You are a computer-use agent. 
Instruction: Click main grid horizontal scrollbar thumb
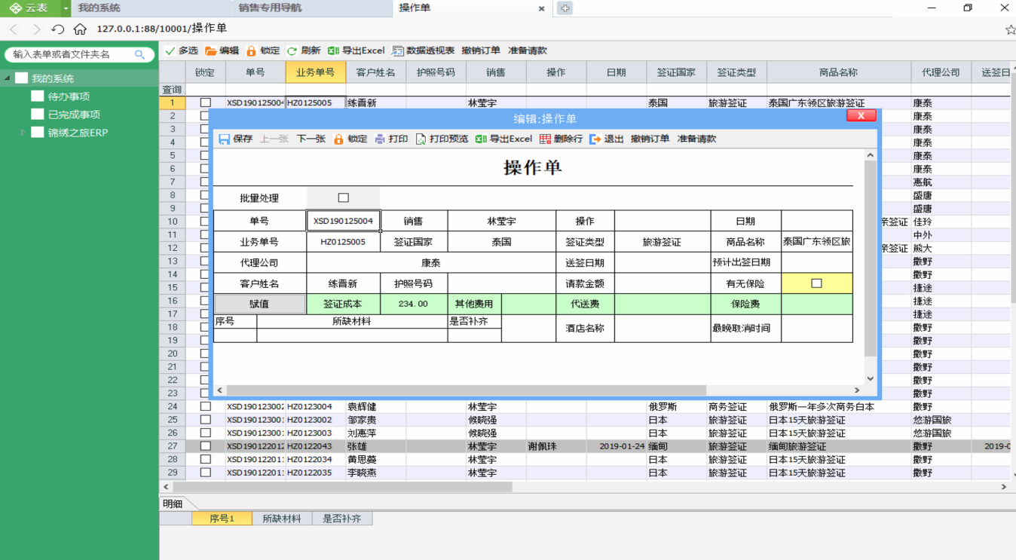(341, 487)
